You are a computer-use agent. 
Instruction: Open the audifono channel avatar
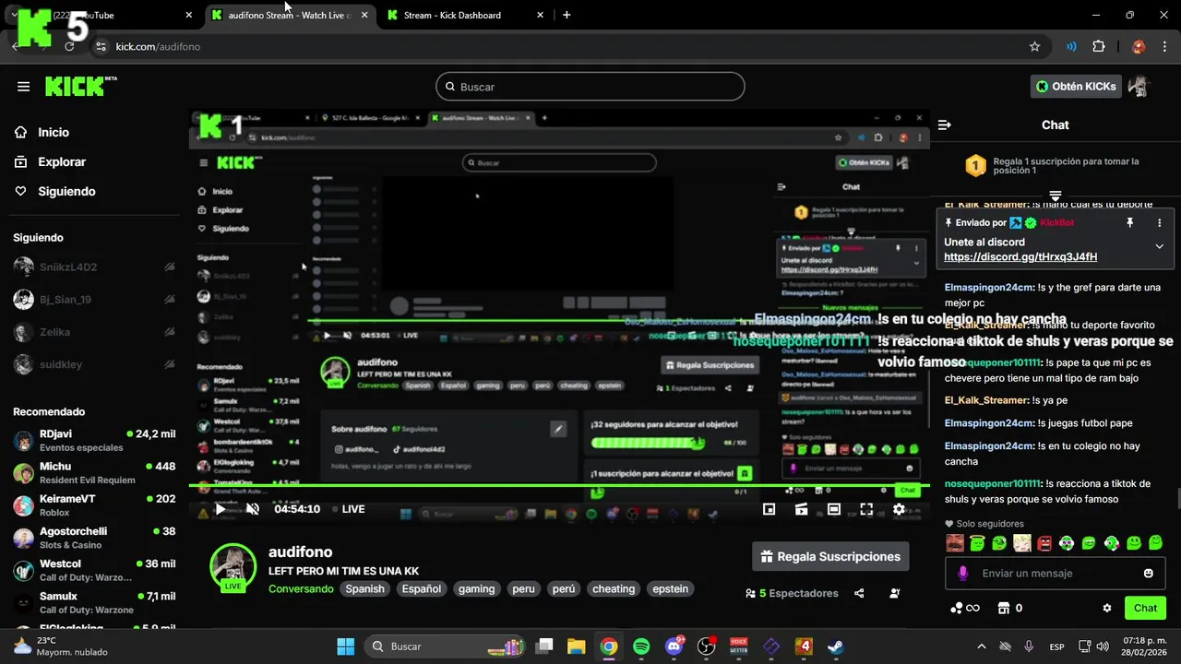233,566
